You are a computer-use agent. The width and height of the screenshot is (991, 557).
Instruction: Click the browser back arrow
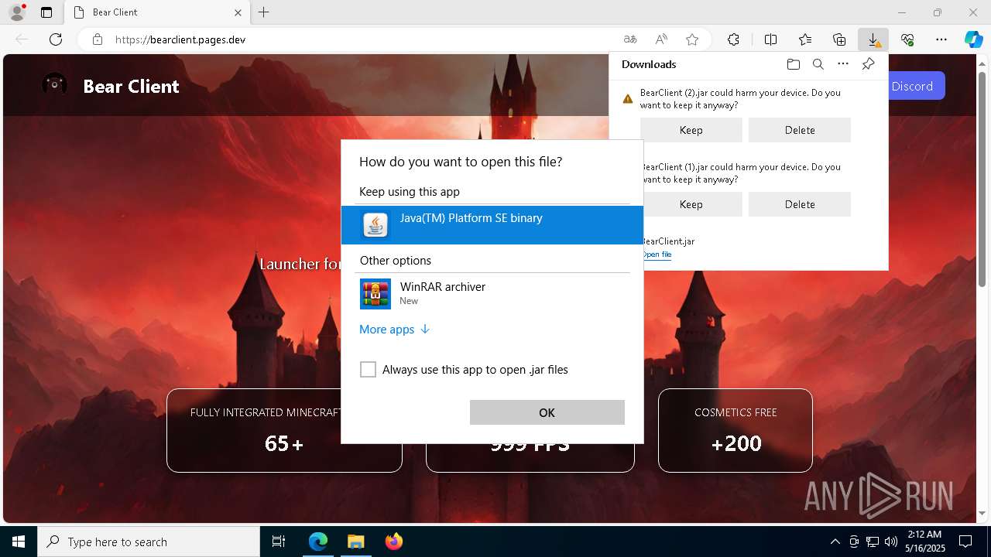pyautogui.click(x=22, y=39)
